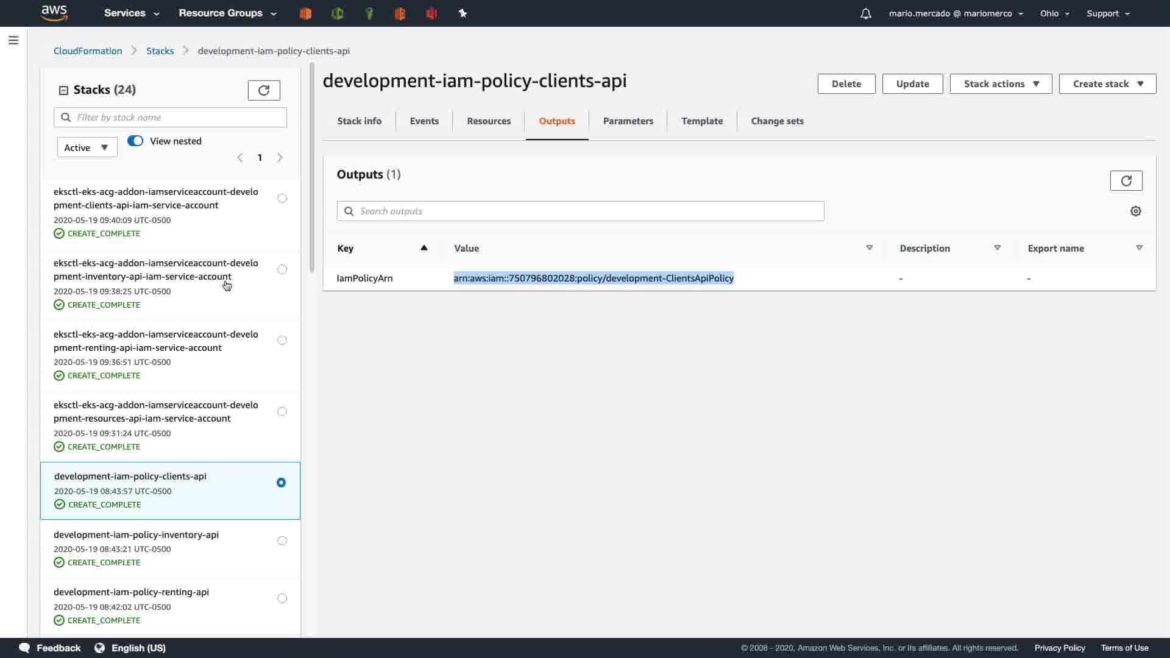Select the development-iam-policy-renting-api stack radio button
The width and height of the screenshot is (1170, 658).
click(x=282, y=598)
